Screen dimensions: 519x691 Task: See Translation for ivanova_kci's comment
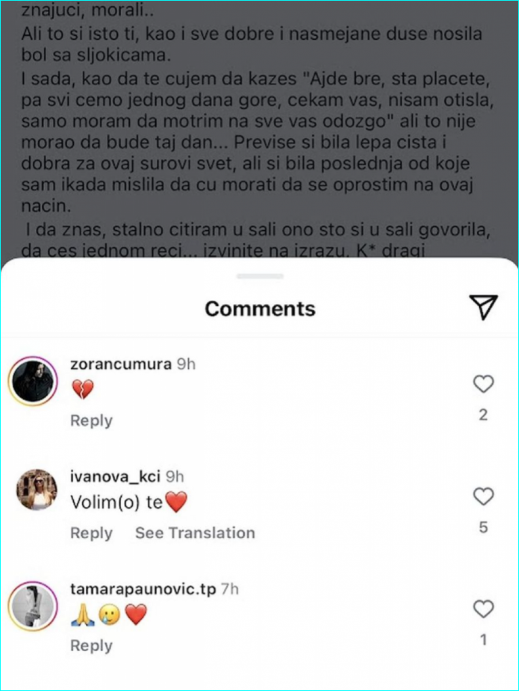pos(194,533)
